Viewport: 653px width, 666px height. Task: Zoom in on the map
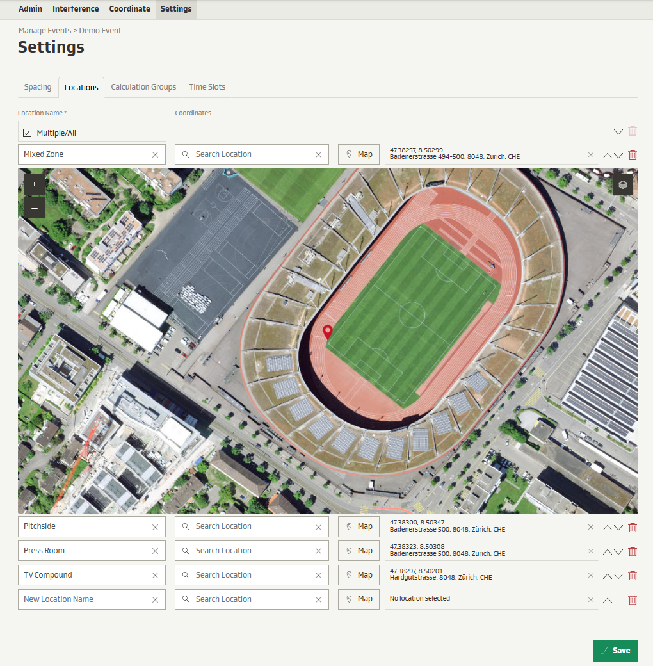pos(35,184)
